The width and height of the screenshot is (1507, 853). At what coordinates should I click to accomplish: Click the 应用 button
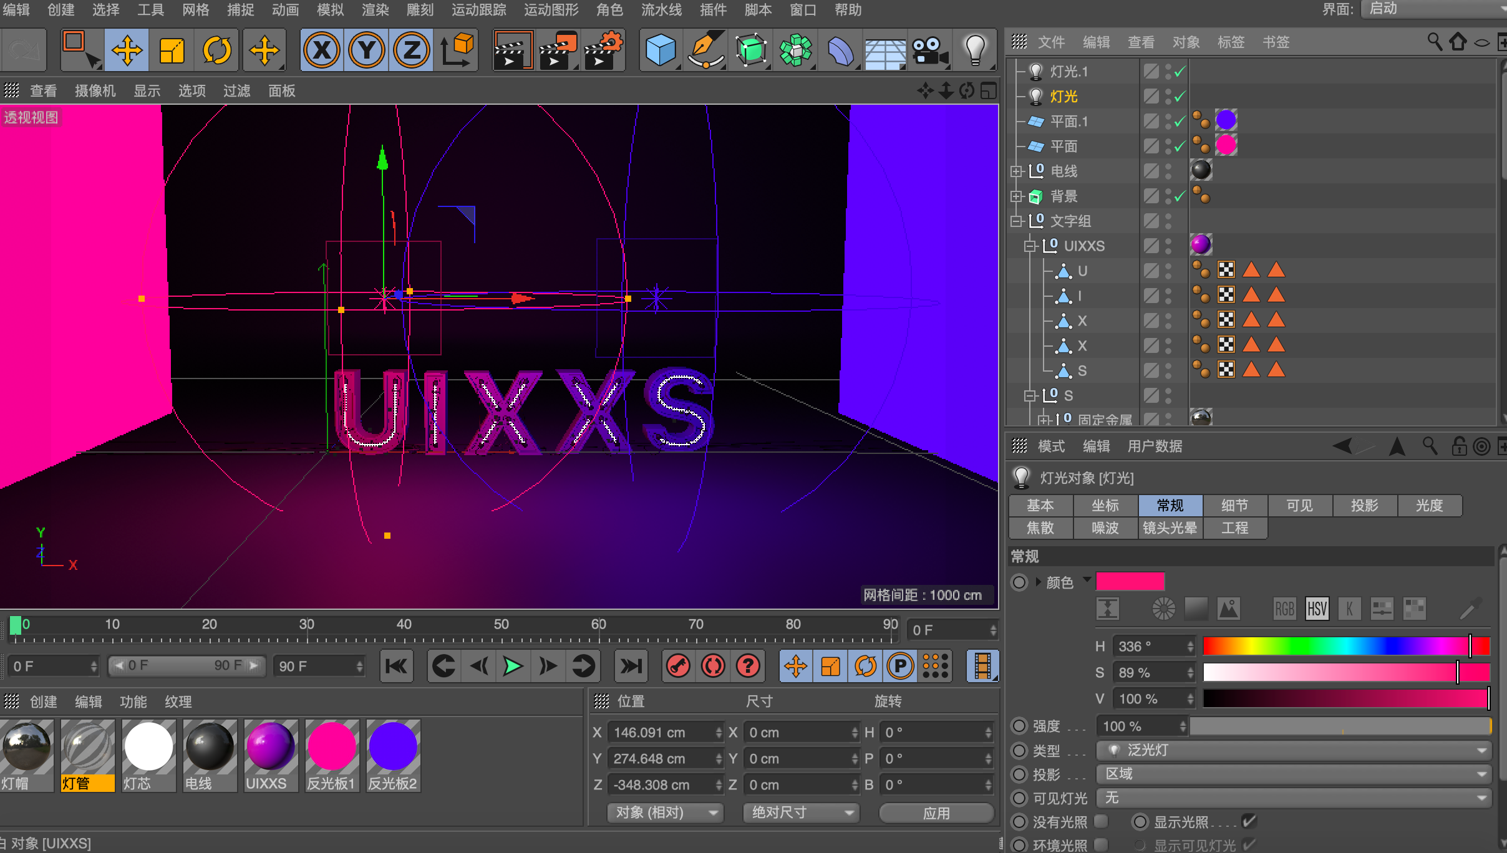click(936, 813)
